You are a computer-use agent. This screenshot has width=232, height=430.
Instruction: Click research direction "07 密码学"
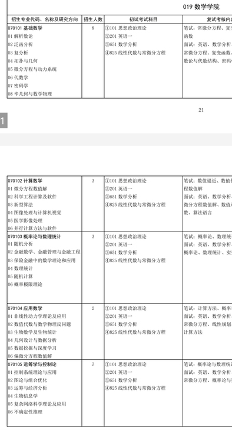point(18,86)
